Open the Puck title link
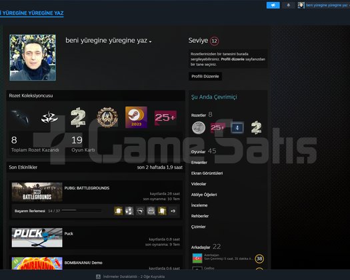 pos(69,234)
